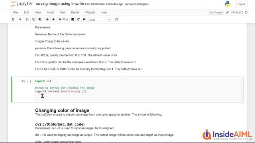Open the command palette keyboard icon
This screenshot has height=143, width=255.
117,19
